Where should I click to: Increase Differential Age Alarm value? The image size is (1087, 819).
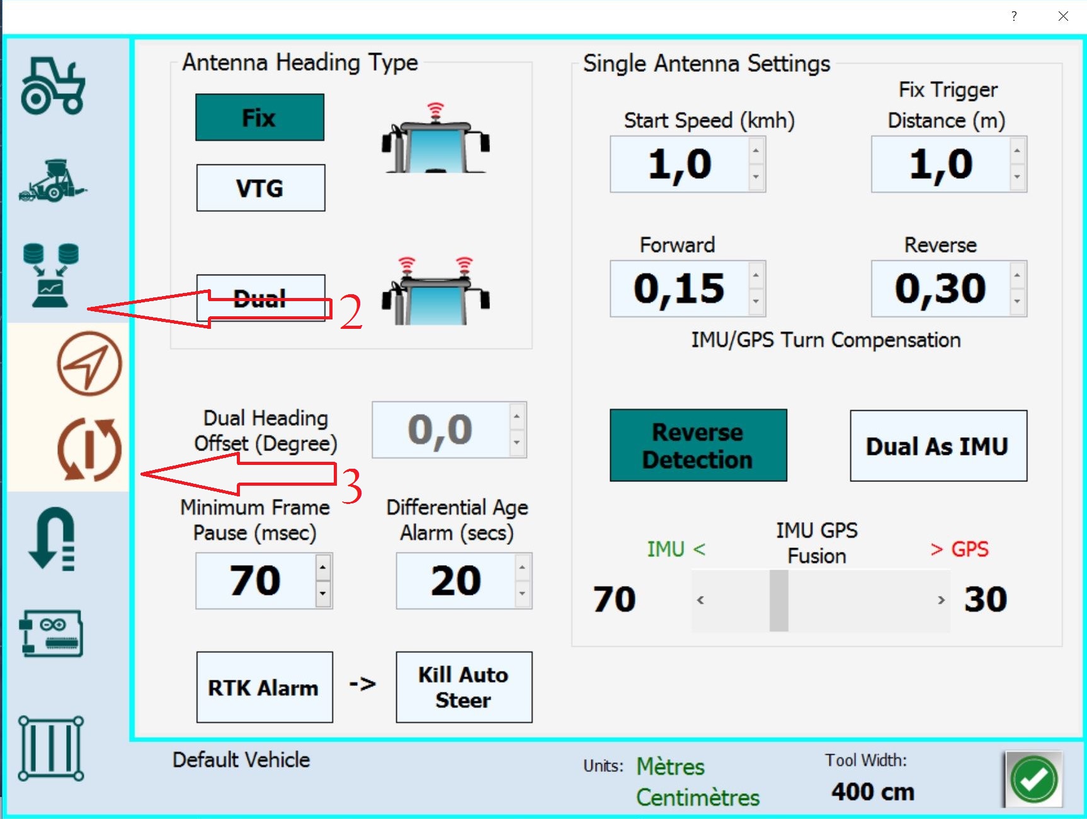(522, 568)
